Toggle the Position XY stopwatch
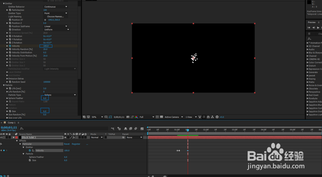The width and height of the screenshot is (322, 177). [x=10, y=20]
